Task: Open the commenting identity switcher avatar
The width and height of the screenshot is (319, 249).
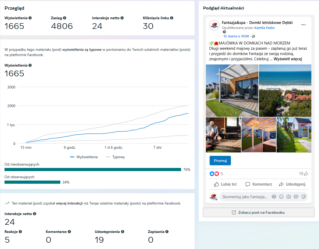Action: click(x=213, y=197)
